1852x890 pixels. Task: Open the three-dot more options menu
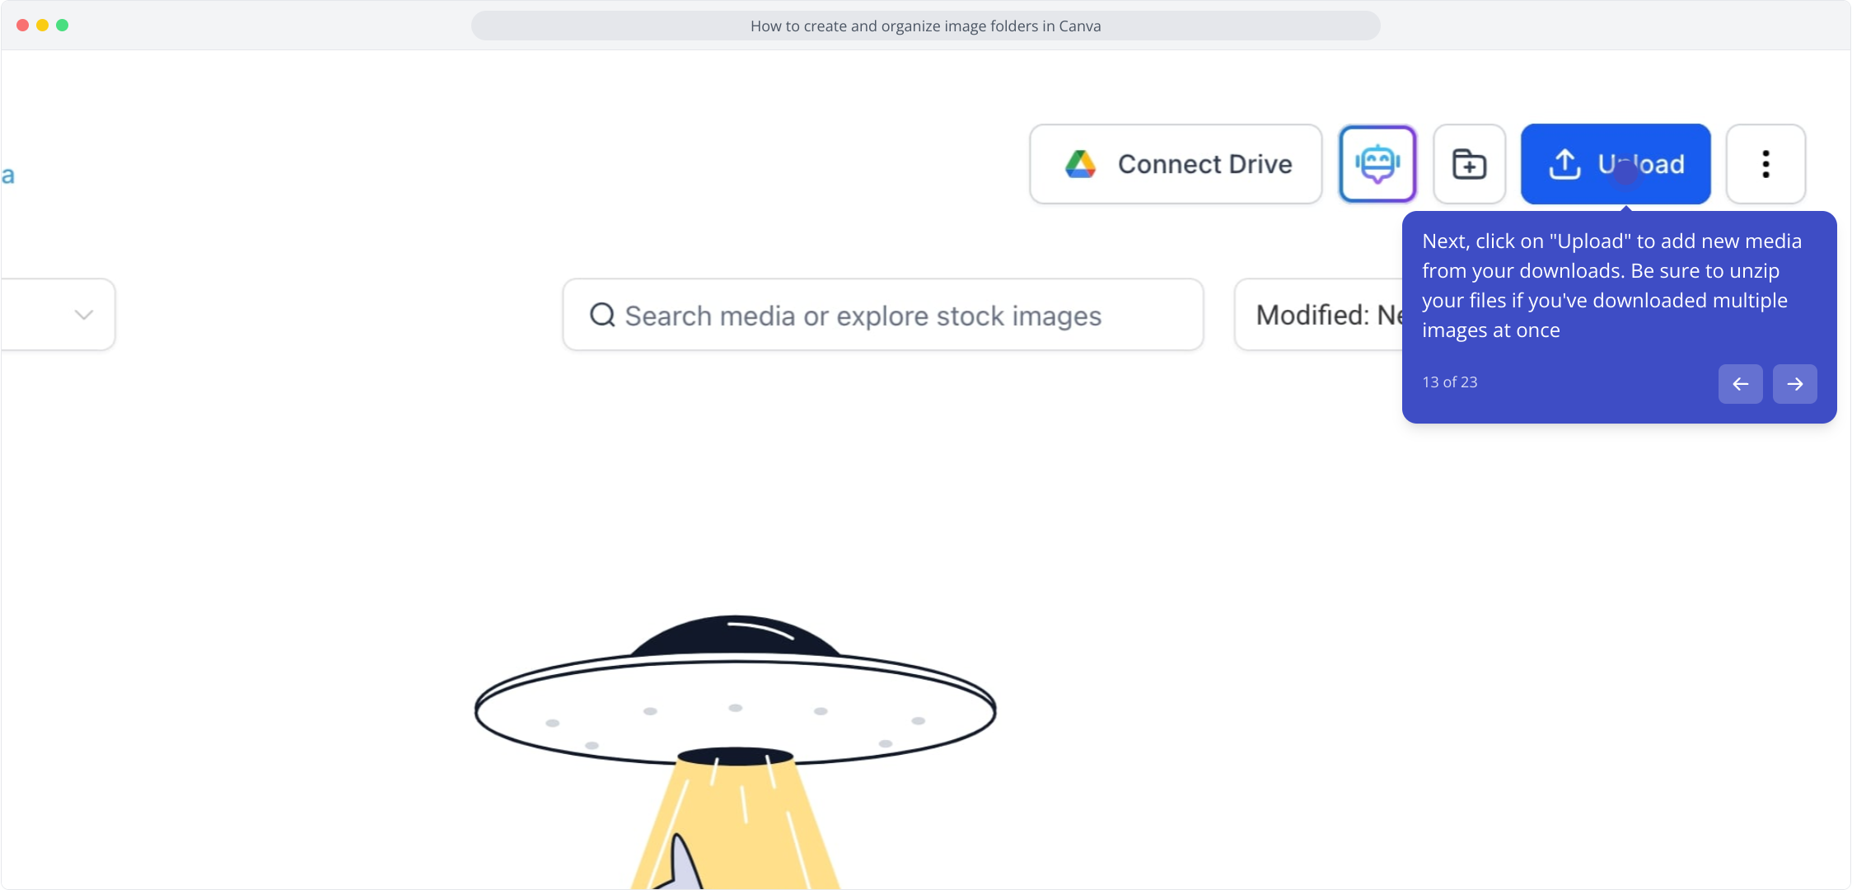coord(1765,164)
